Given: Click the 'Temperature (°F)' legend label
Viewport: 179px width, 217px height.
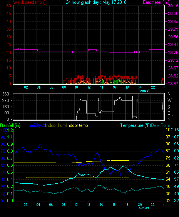Looking at the screenshot, I should 136,125.
